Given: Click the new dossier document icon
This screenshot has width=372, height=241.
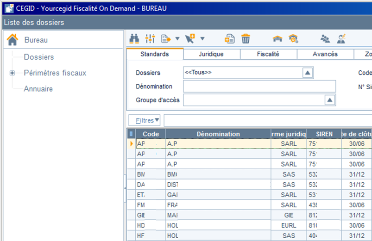Looking at the screenshot, I should pyautogui.click(x=230, y=39).
